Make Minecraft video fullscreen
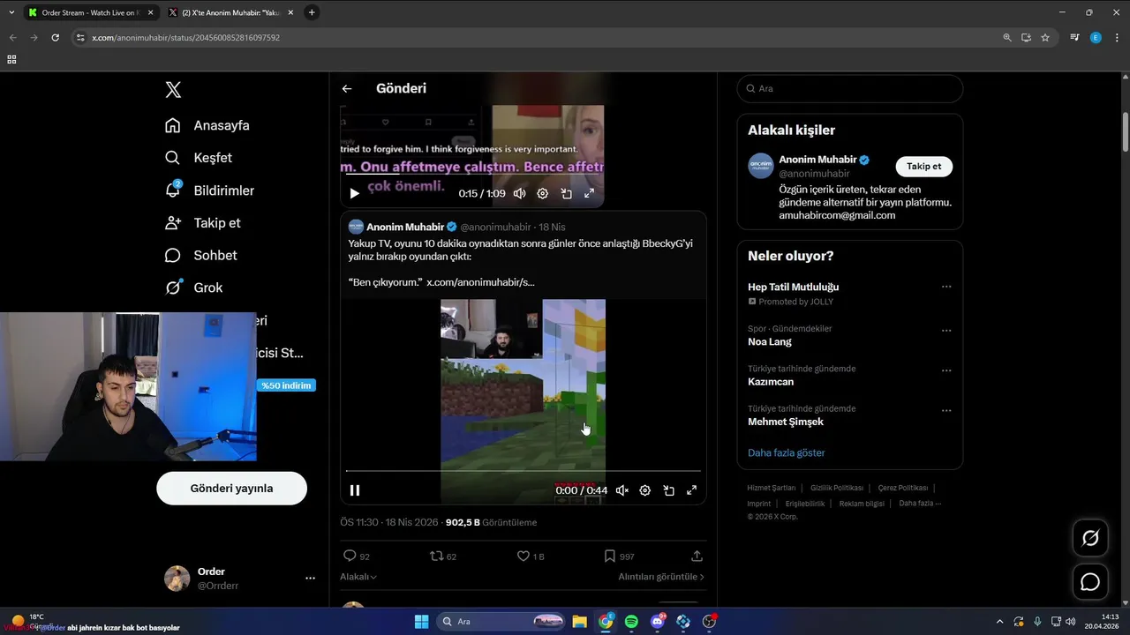The height and width of the screenshot is (635, 1130). 691,490
